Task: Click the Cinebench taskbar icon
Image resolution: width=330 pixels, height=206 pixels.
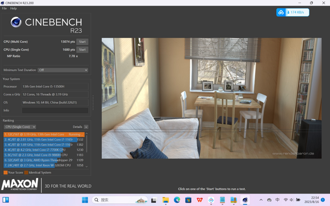Action: [x=245, y=200]
